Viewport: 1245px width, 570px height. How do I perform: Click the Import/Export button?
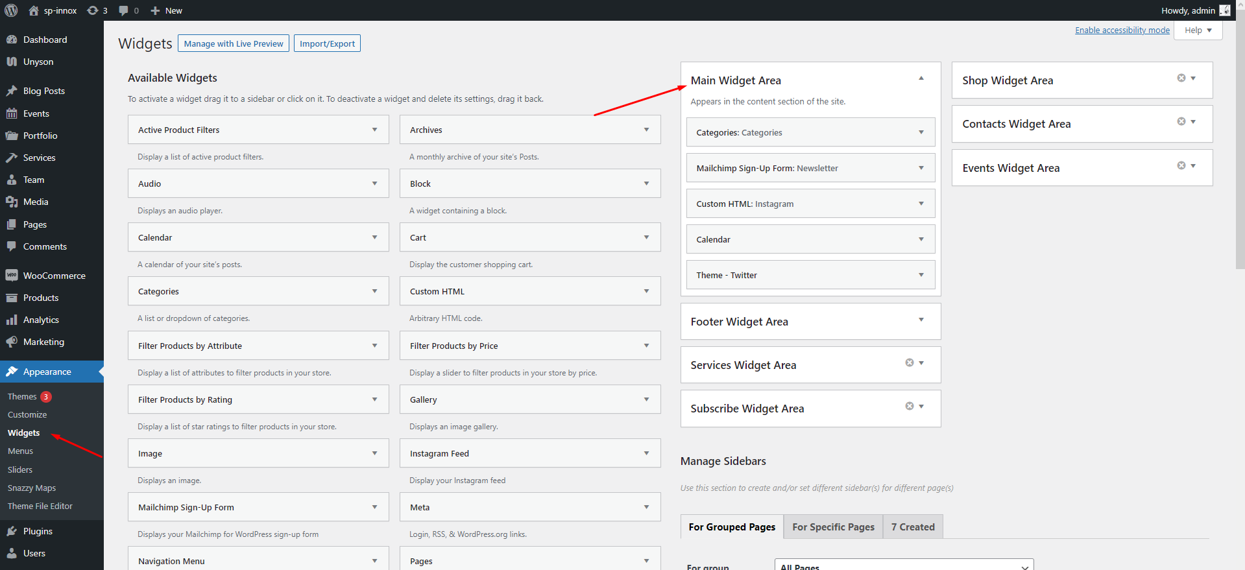(x=327, y=43)
